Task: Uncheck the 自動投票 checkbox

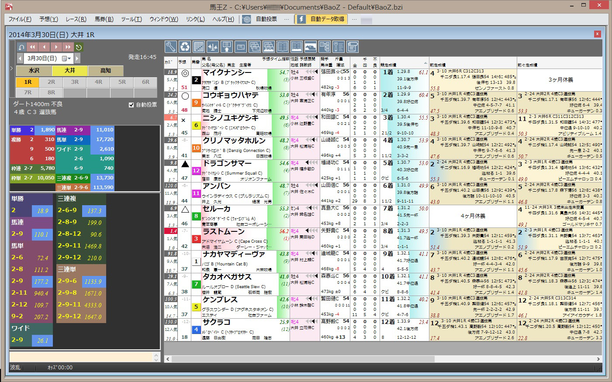Action: pos(130,104)
